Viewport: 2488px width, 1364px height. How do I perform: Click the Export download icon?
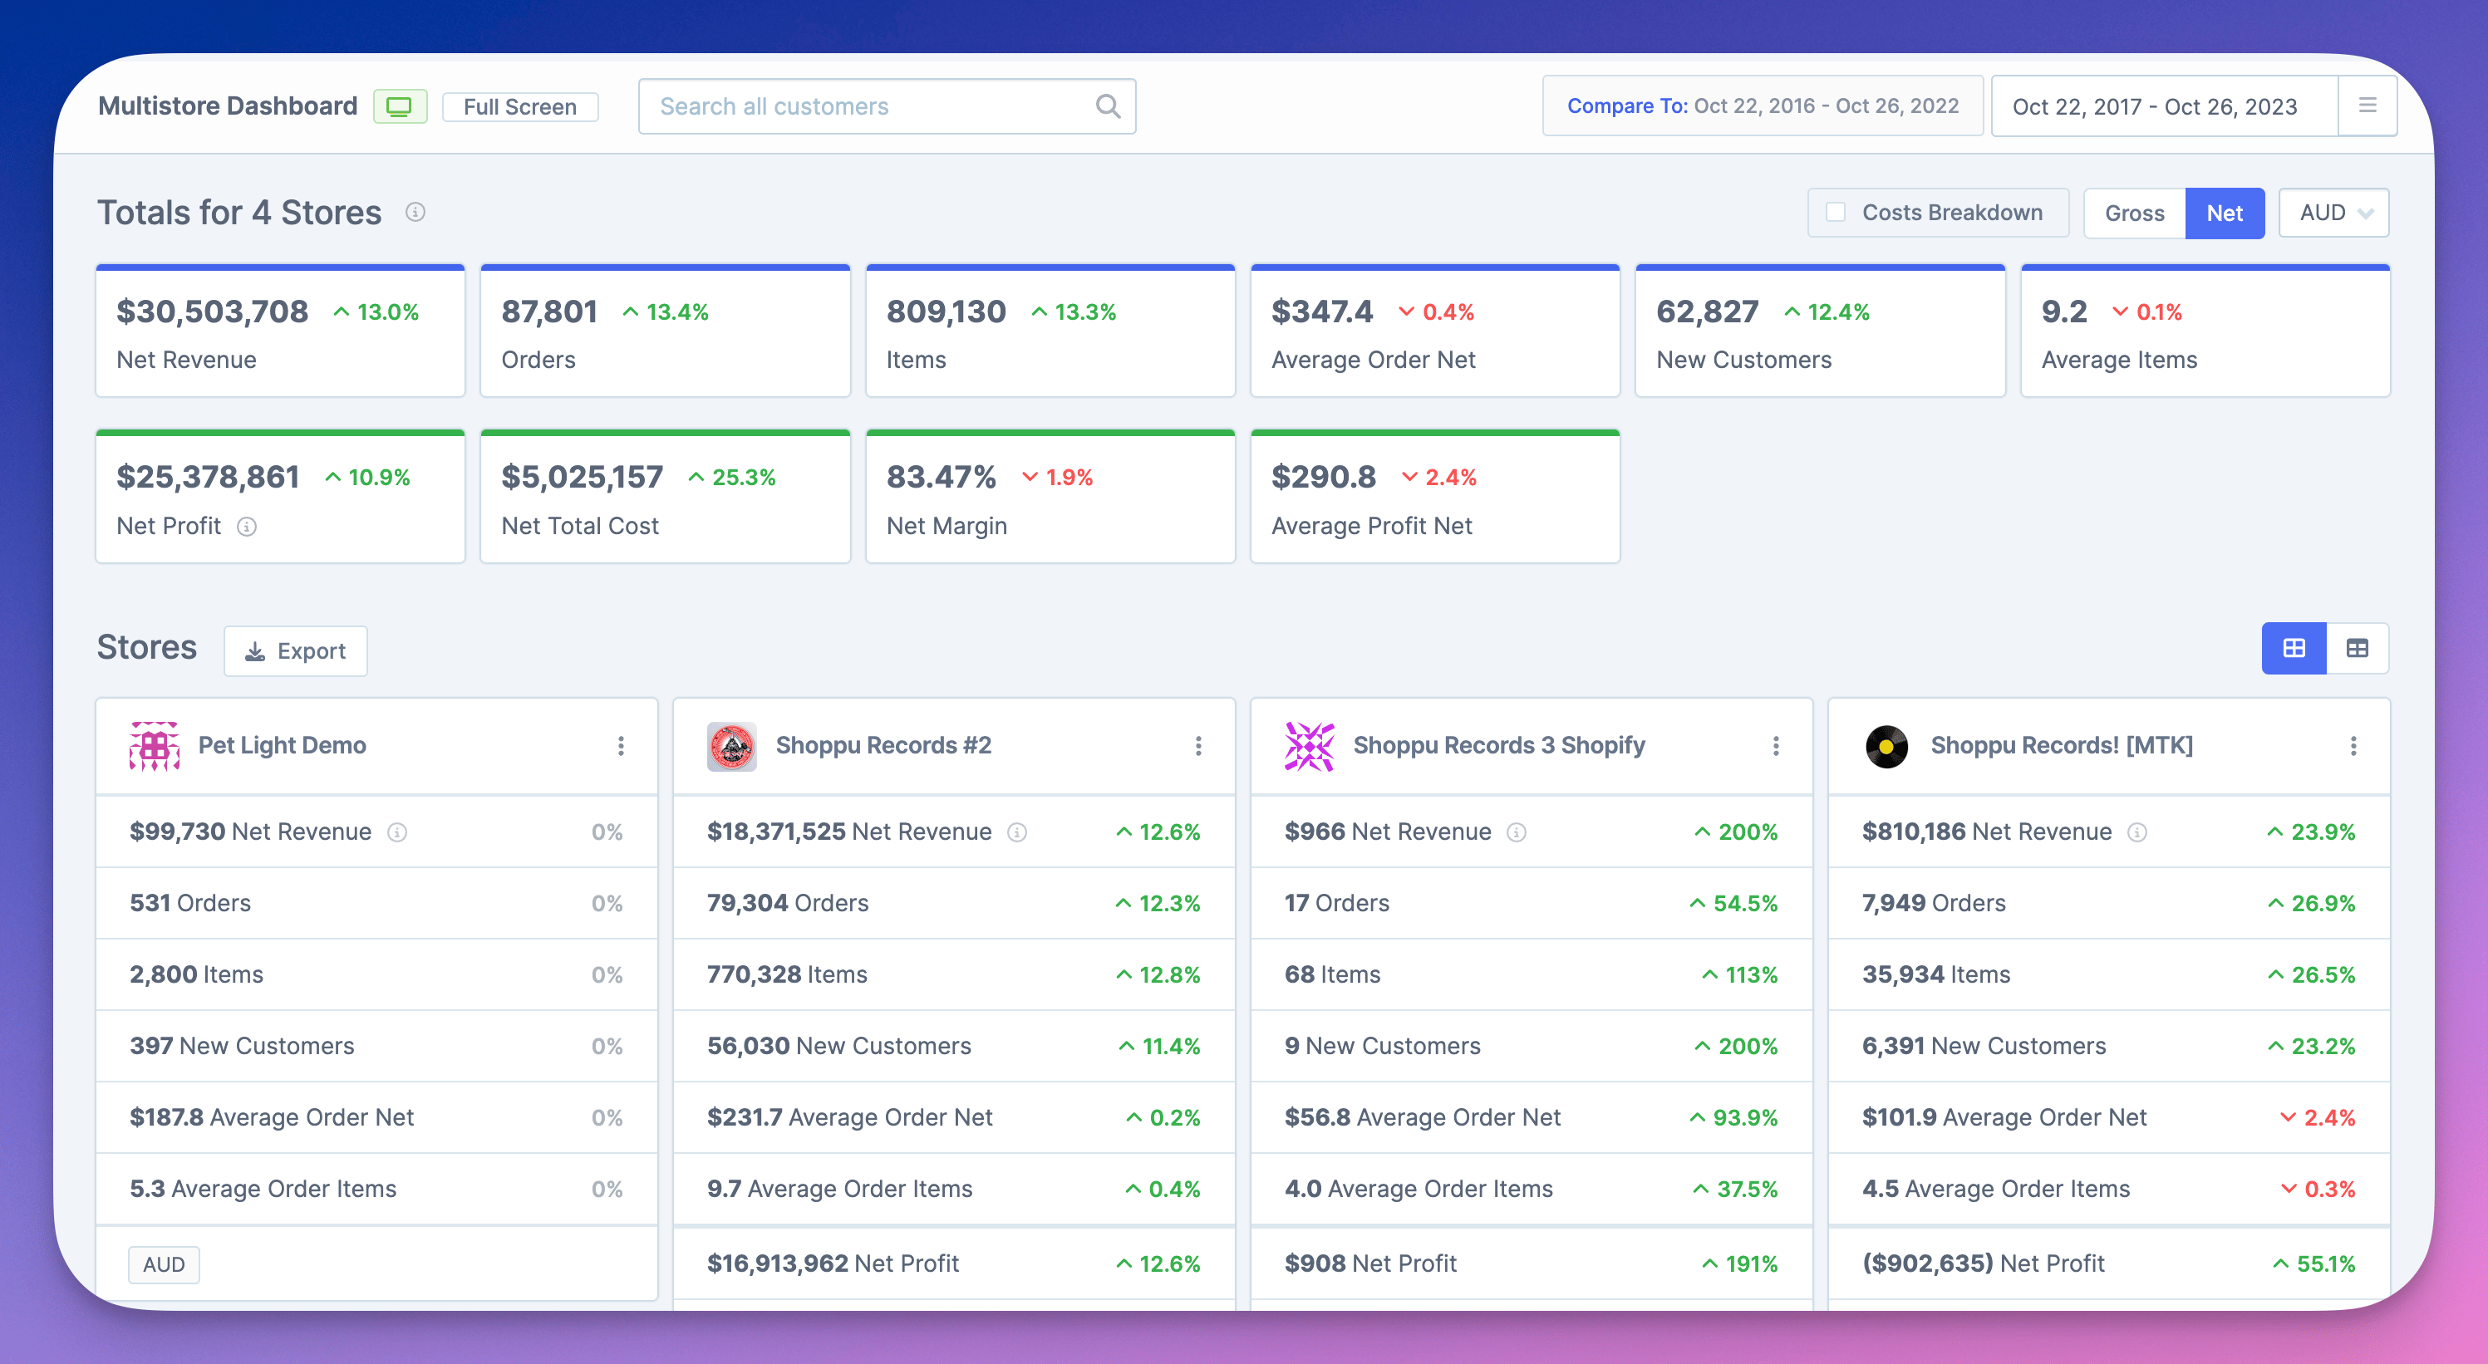click(255, 650)
